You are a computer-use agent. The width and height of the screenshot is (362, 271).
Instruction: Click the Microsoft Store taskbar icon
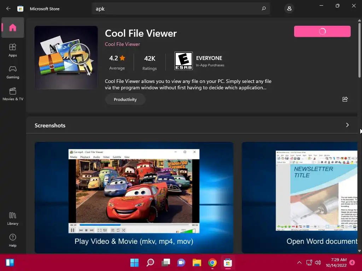point(228,263)
